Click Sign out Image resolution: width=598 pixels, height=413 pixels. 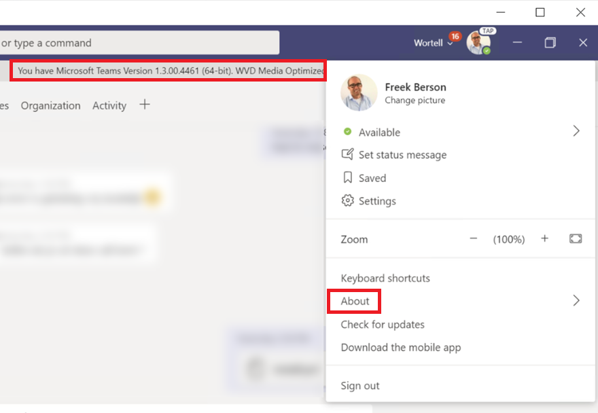pyautogui.click(x=360, y=386)
